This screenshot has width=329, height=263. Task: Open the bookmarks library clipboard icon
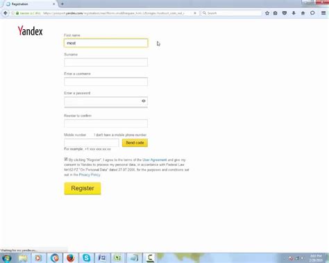tap(276, 13)
